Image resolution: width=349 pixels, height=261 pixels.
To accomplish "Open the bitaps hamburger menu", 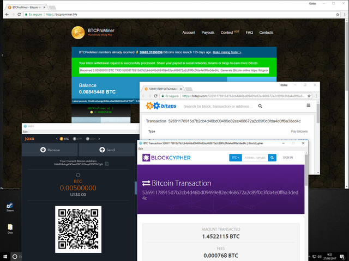I will point(308,105).
